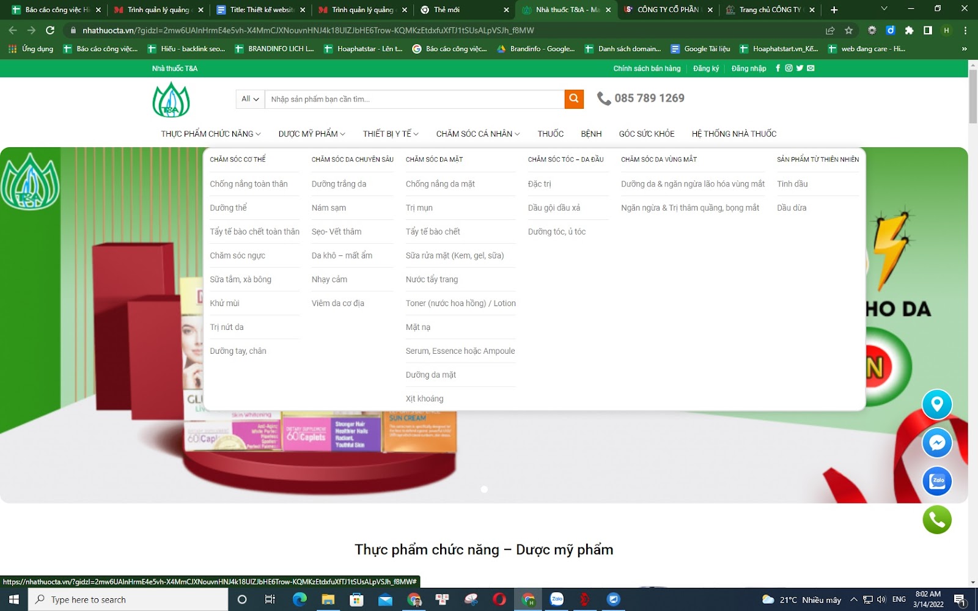Open the HỆ THỐNG NHÀ THUỐC menu item
The image size is (978, 611).
733,134
